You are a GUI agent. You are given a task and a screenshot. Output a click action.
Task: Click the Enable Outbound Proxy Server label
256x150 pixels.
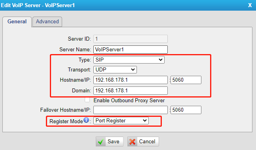(x=129, y=100)
